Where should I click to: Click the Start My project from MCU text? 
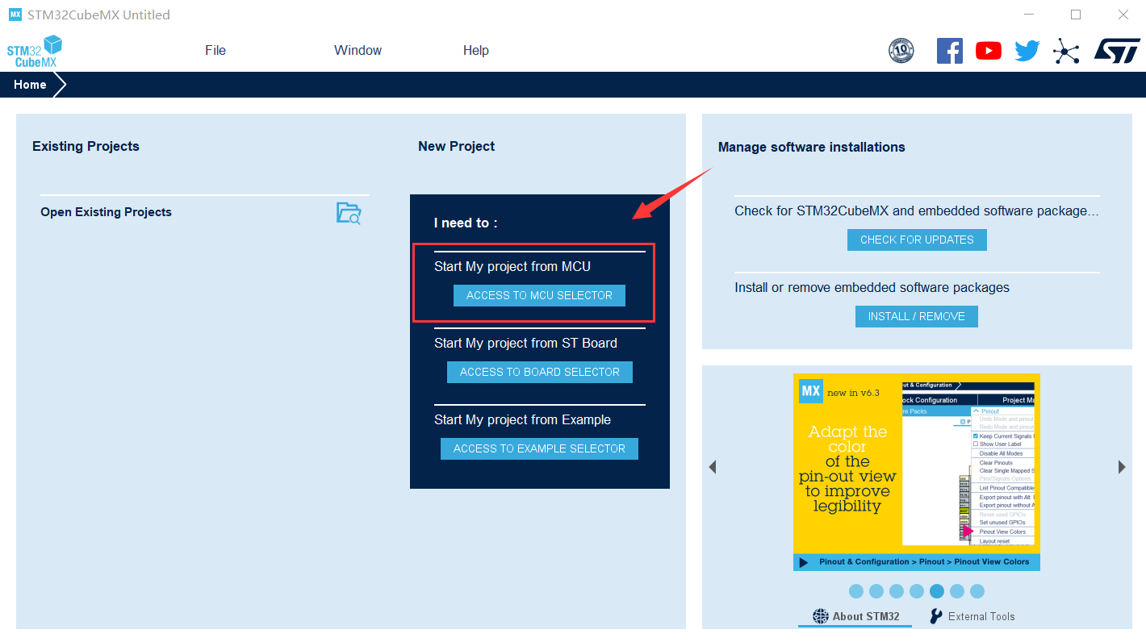click(512, 266)
